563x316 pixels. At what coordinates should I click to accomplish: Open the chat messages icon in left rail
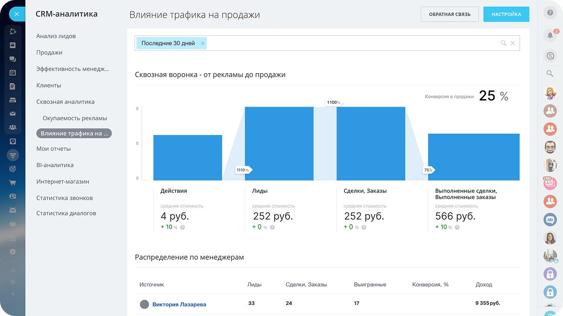tap(13, 59)
